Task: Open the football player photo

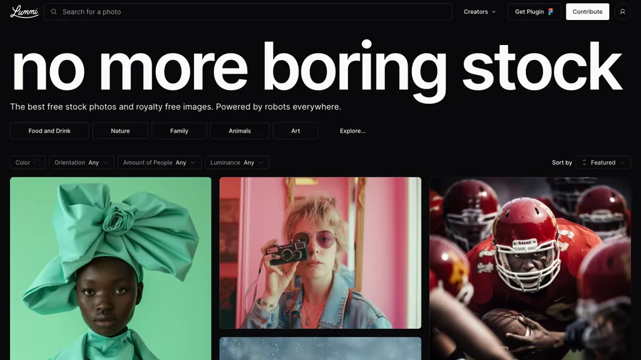Action: [530, 269]
